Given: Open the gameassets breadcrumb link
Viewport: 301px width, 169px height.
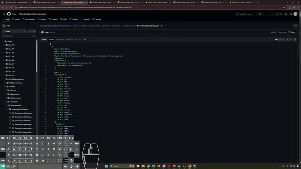Looking at the screenshot, I should [95, 26].
